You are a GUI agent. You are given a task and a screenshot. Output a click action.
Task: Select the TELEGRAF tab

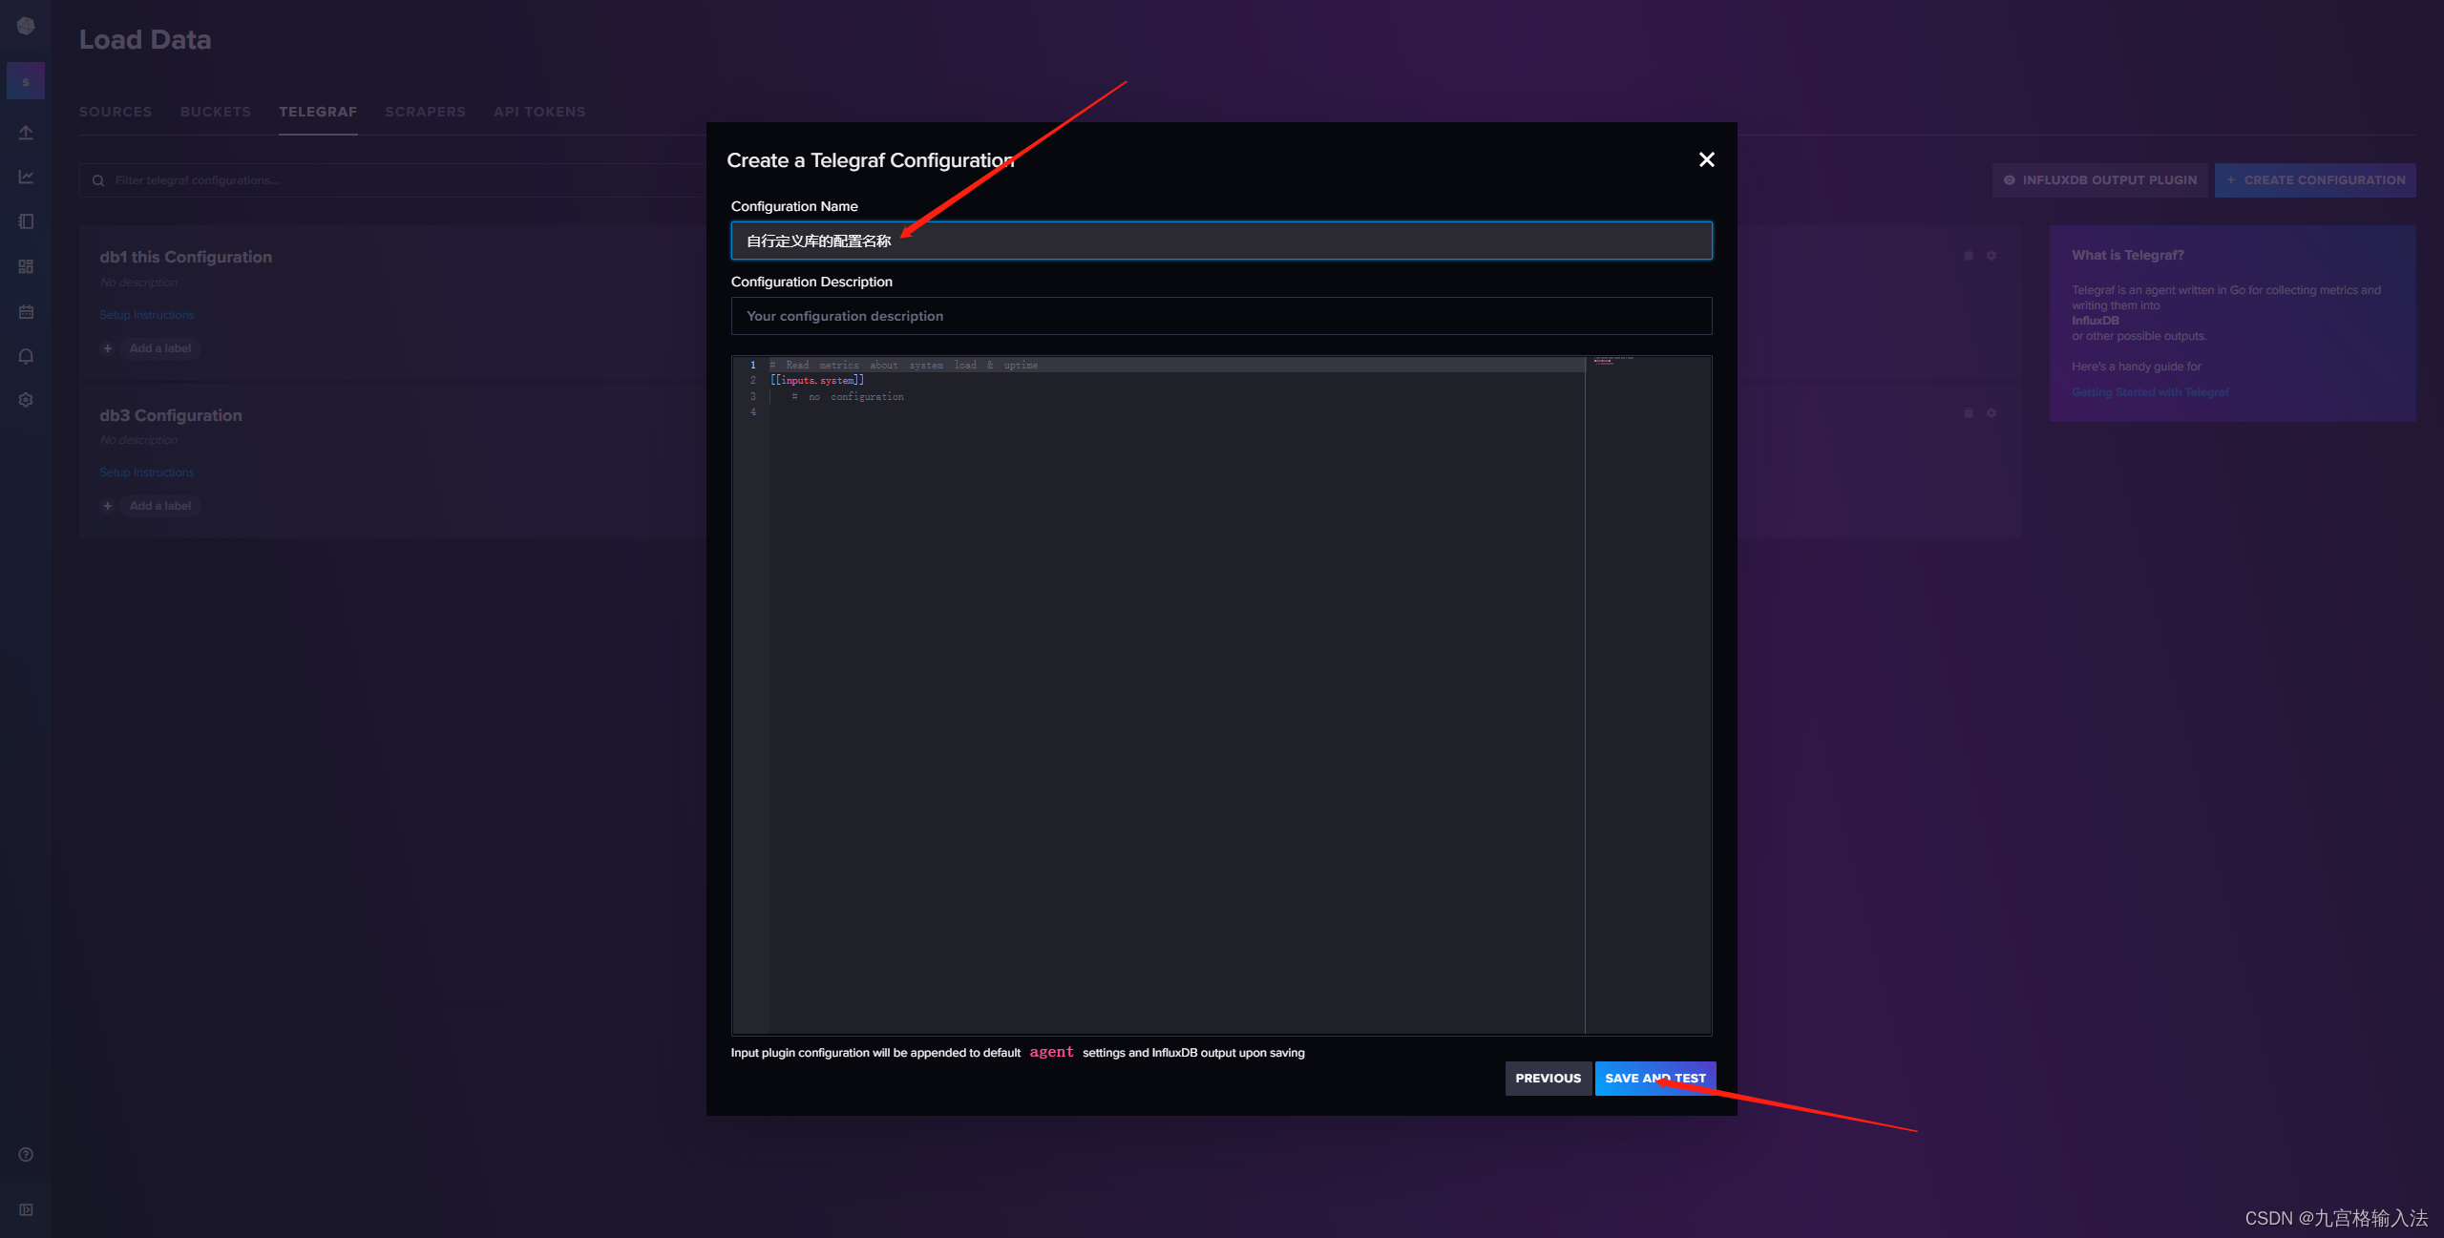tap(318, 112)
